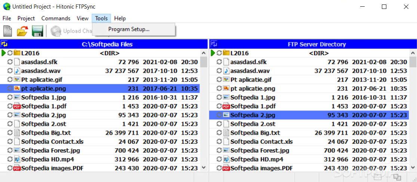This screenshot has width=417, height=182.
Task: Click the Pt aplicatie.gif image icon in left pane
Action: coord(17,80)
